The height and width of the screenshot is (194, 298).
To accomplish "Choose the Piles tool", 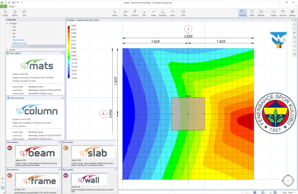I will pos(144,13).
